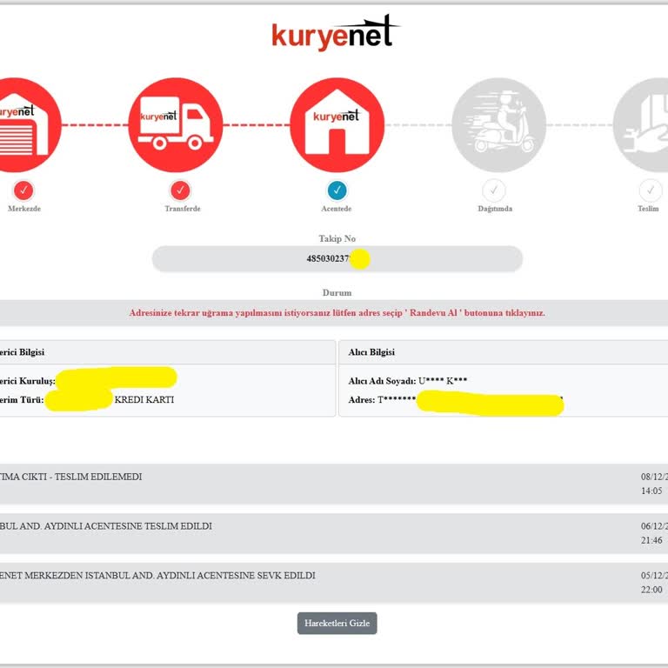This screenshot has height=668, width=668.
Task: Click the 'Merkezde' stage label
Action: point(24,209)
